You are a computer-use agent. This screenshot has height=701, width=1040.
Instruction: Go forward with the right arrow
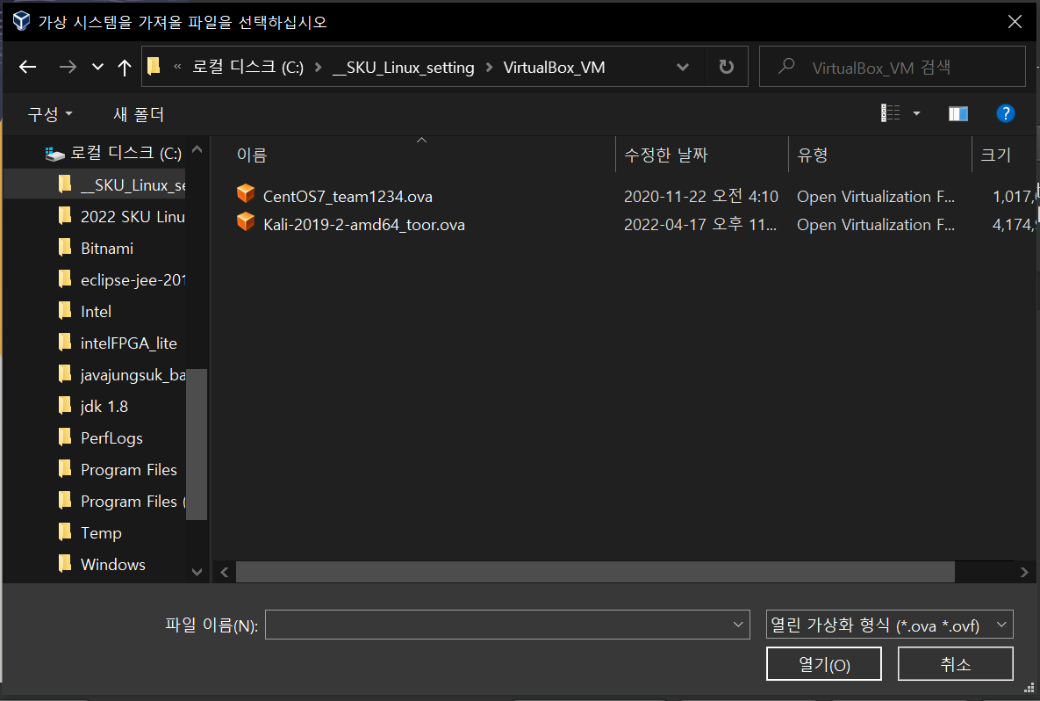click(x=67, y=67)
